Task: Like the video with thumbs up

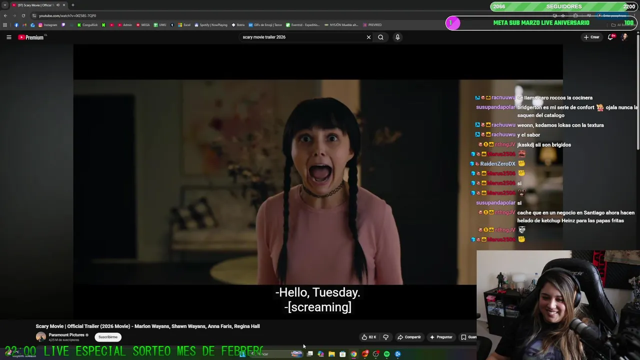Action: (x=369, y=337)
